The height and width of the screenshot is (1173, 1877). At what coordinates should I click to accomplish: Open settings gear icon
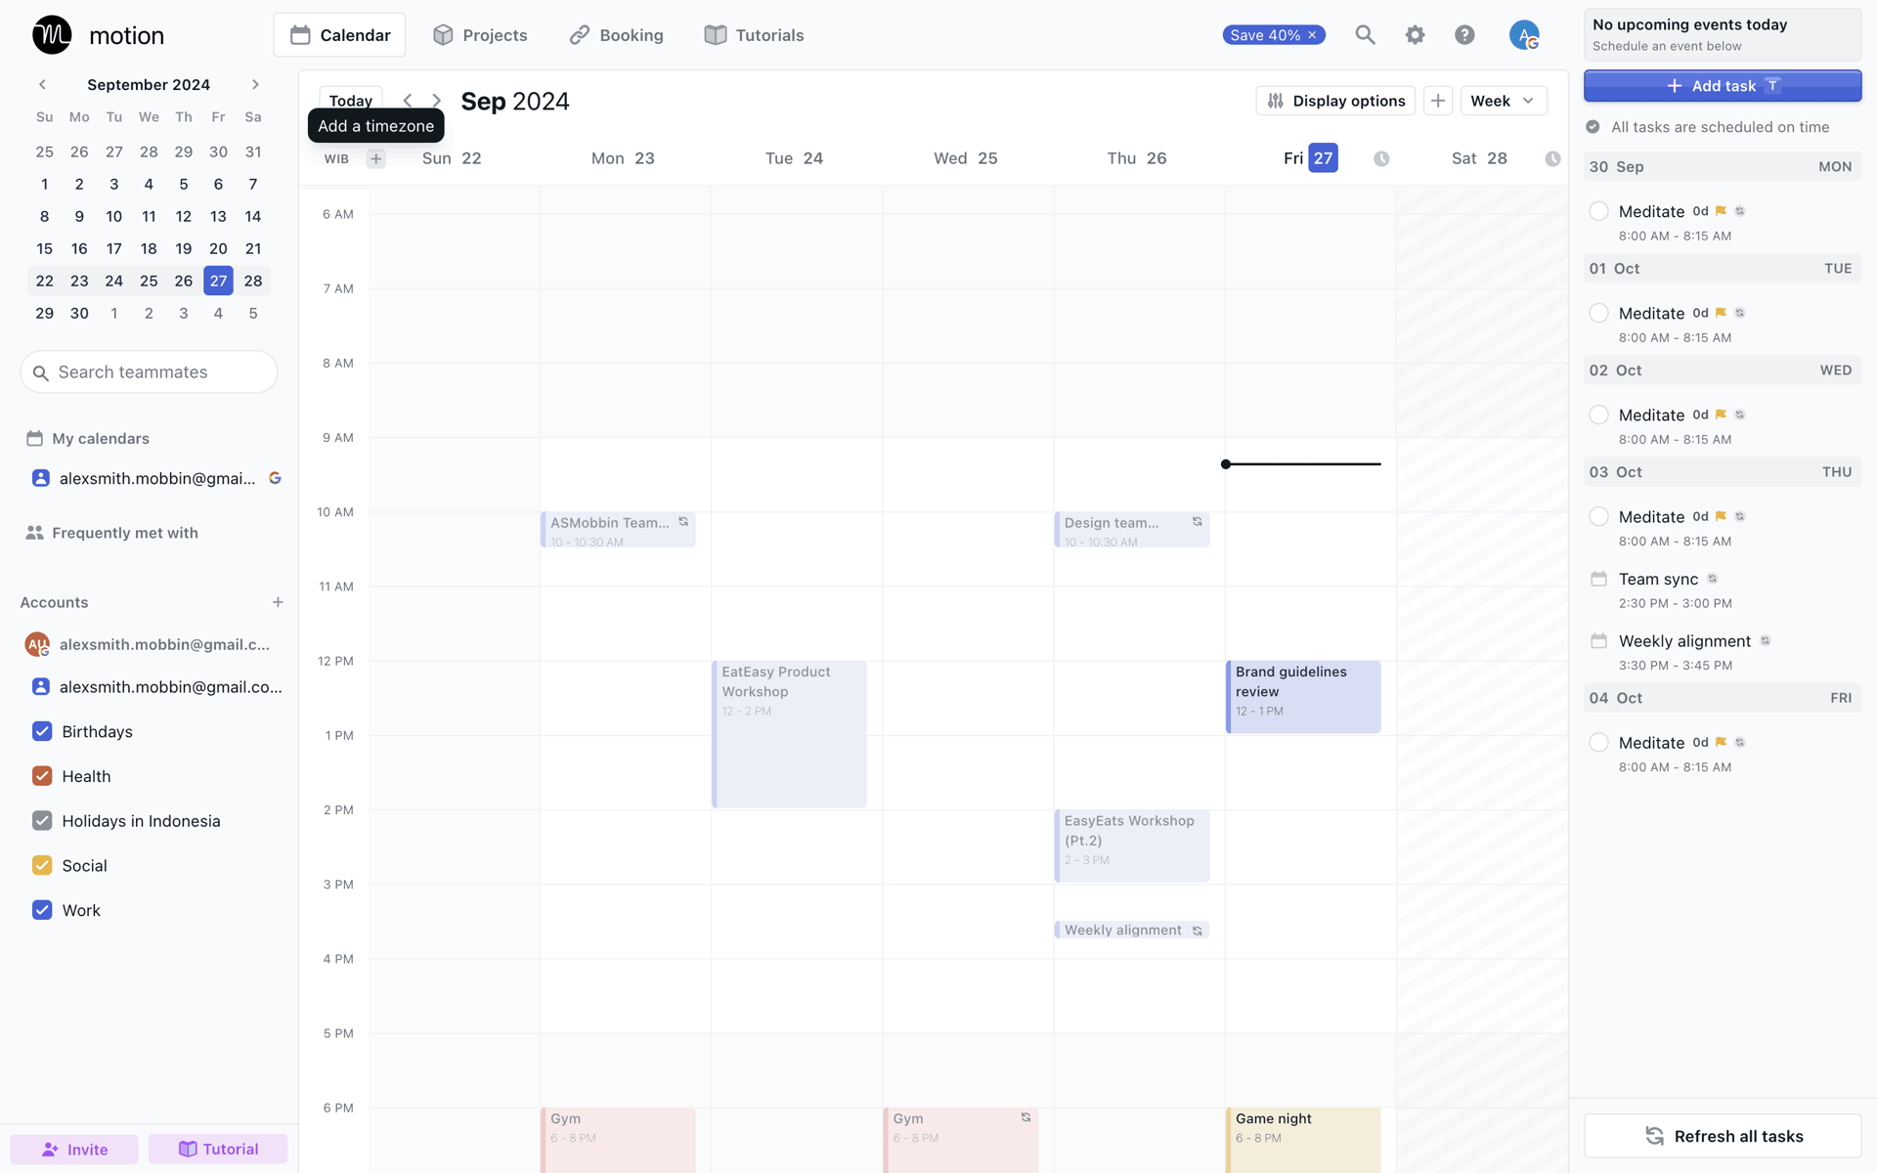tap(1415, 35)
